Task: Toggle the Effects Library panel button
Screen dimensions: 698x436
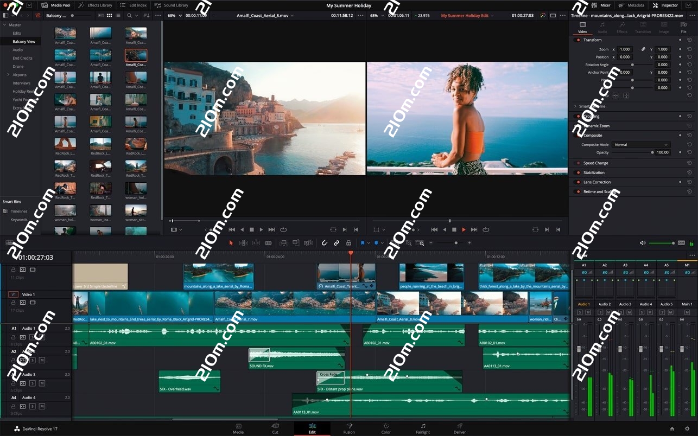Action: [x=96, y=5]
